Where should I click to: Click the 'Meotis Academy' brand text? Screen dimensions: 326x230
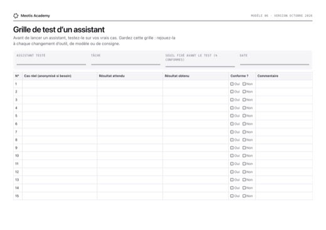(35, 16)
